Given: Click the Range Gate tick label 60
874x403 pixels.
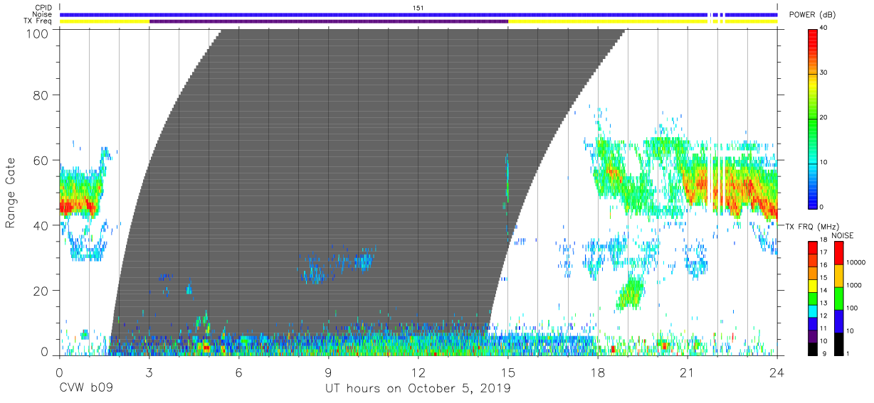Looking at the screenshot, I should [39, 160].
